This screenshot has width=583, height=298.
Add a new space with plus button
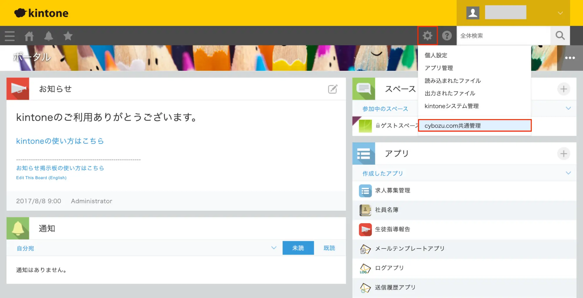[563, 89]
